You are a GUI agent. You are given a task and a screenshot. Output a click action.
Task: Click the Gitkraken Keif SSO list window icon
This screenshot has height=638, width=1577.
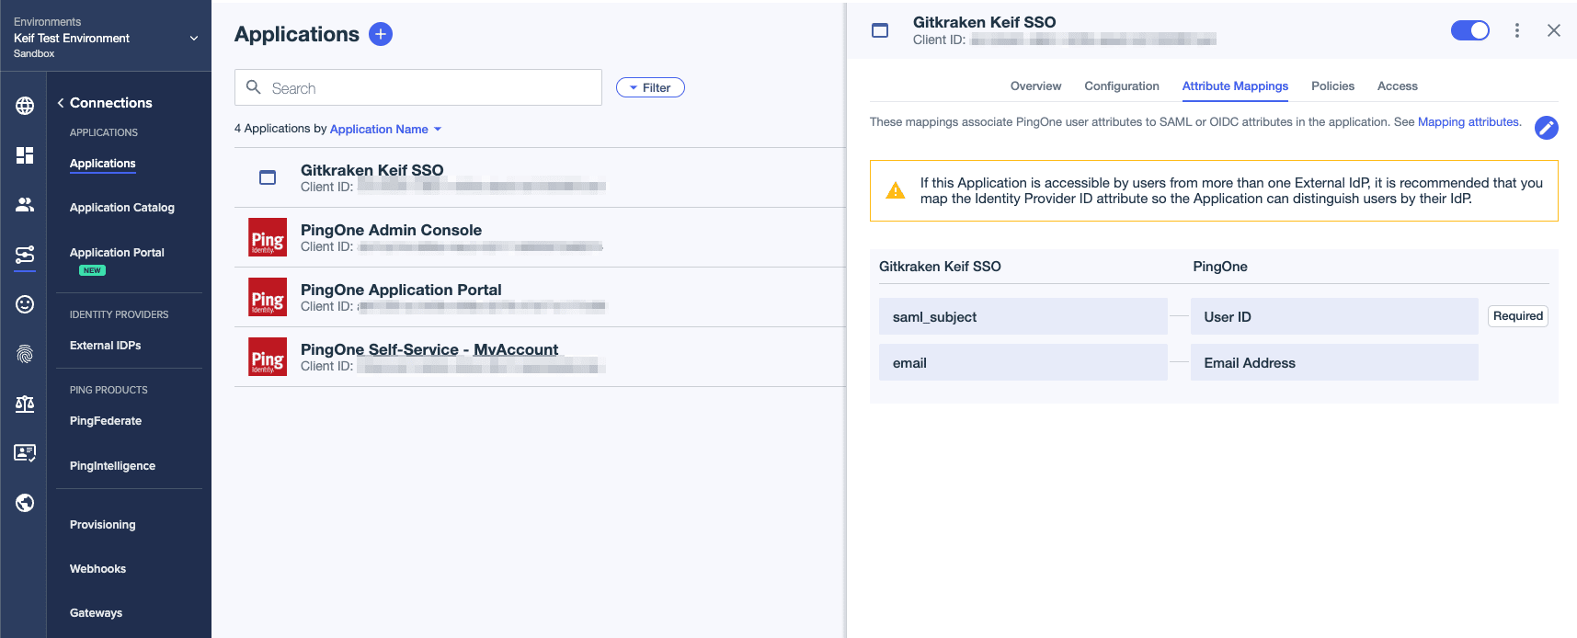(268, 177)
